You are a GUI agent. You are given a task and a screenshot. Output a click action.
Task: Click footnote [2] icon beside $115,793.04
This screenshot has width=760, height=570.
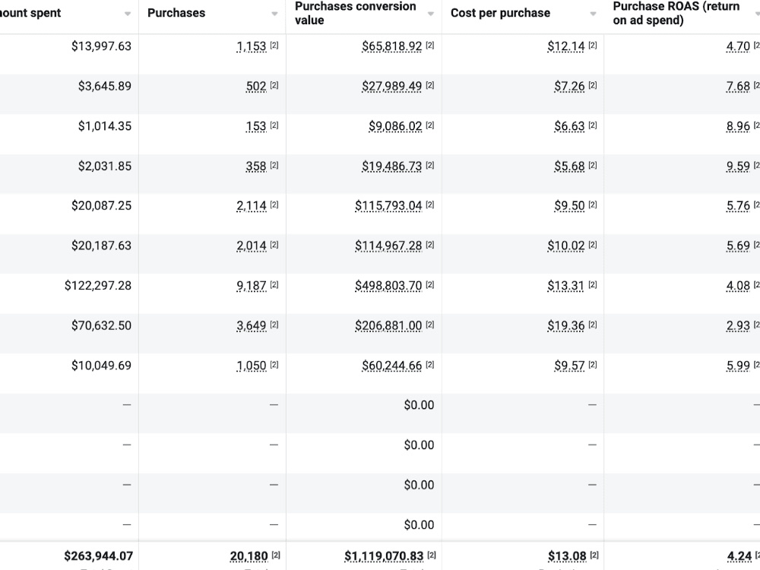[x=430, y=205]
